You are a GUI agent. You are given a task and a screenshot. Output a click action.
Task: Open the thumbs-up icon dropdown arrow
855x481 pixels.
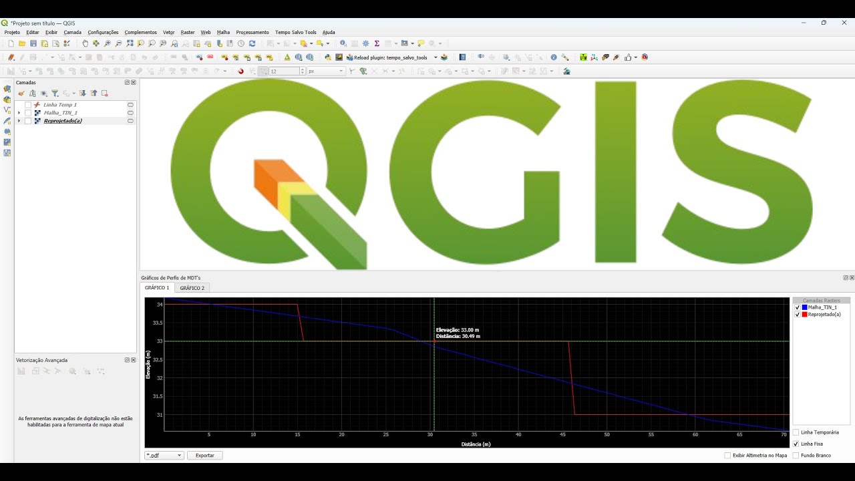click(635, 57)
